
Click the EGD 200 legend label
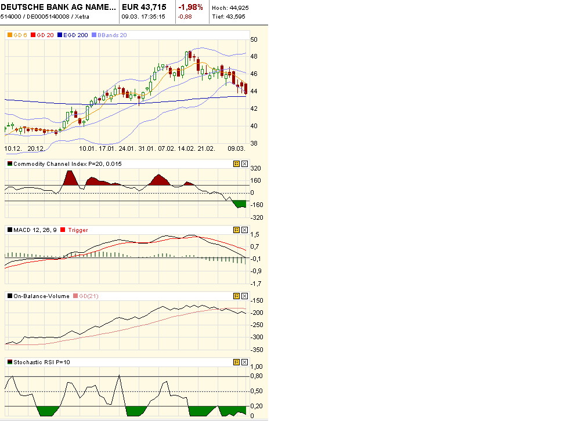(x=75, y=35)
